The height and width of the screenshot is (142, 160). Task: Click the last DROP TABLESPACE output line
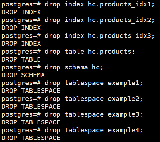31,138
